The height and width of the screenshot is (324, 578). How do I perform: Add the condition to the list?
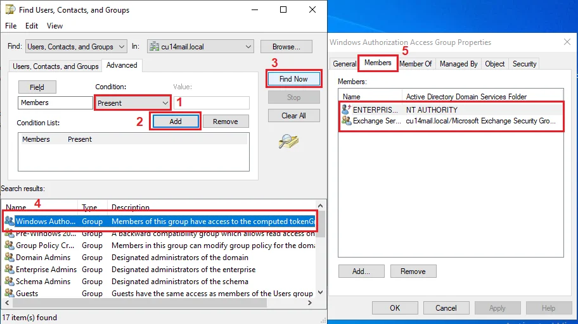176,121
